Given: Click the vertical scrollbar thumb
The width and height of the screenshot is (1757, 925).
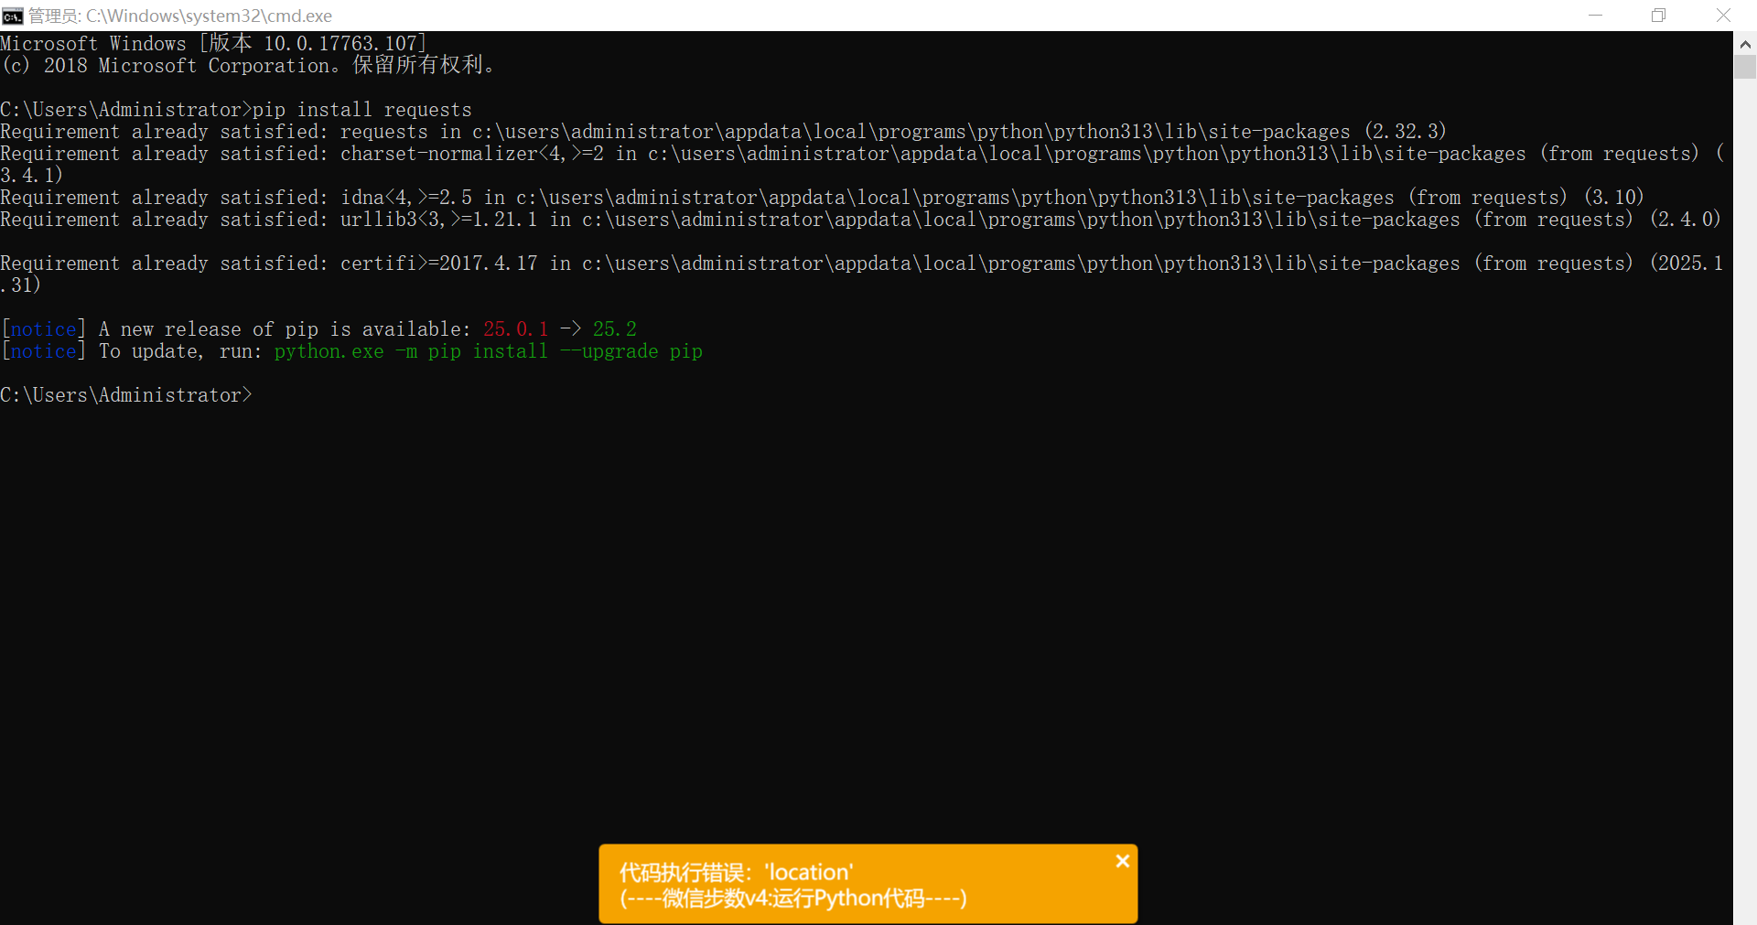Looking at the screenshot, I should coord(1745,68).
